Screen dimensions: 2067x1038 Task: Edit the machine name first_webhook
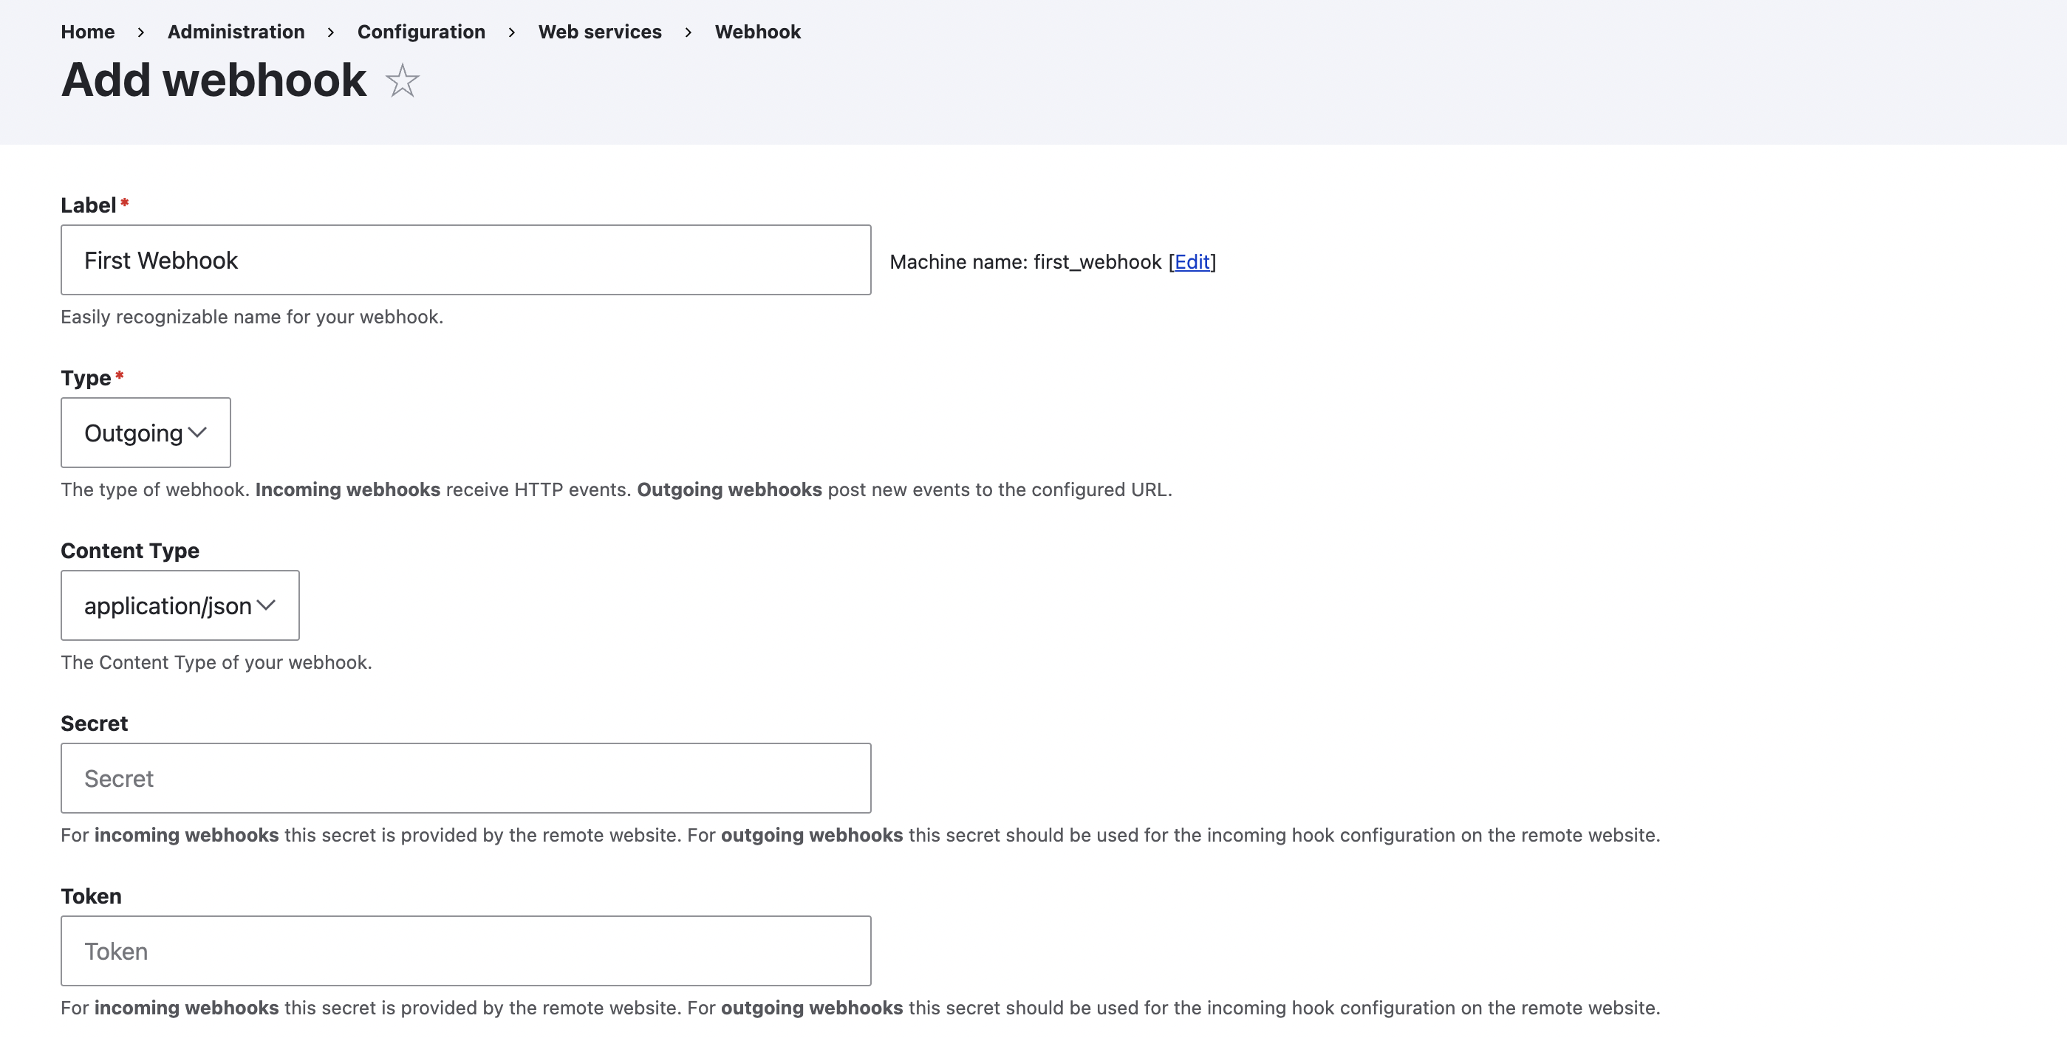pyautogui.click(x=1192, y=262)
